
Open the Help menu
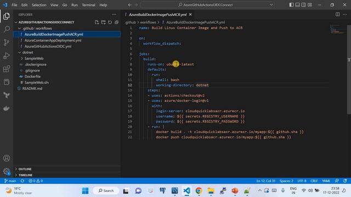pyautogui.click(x=103, y=5)
